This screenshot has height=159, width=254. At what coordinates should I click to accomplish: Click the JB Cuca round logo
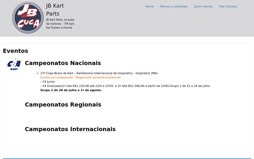(x=28, y=18)
